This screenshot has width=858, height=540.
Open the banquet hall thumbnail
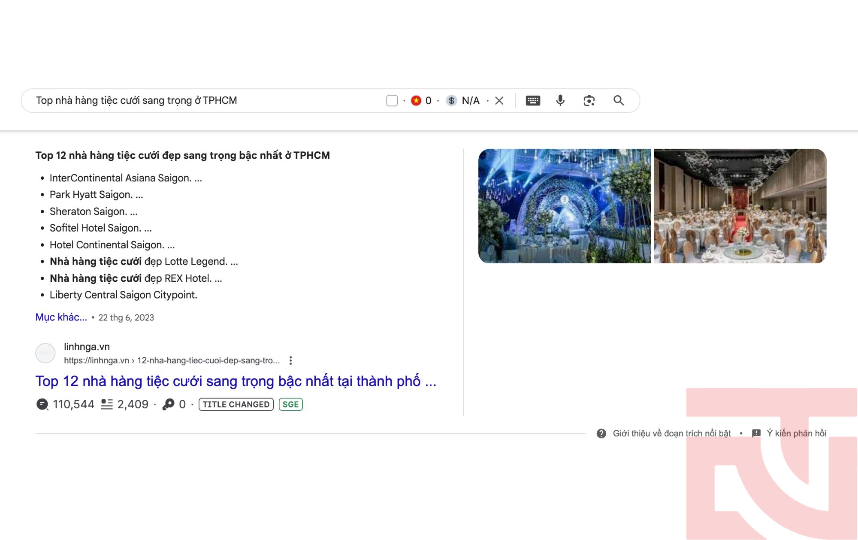[x=740, y=206]
